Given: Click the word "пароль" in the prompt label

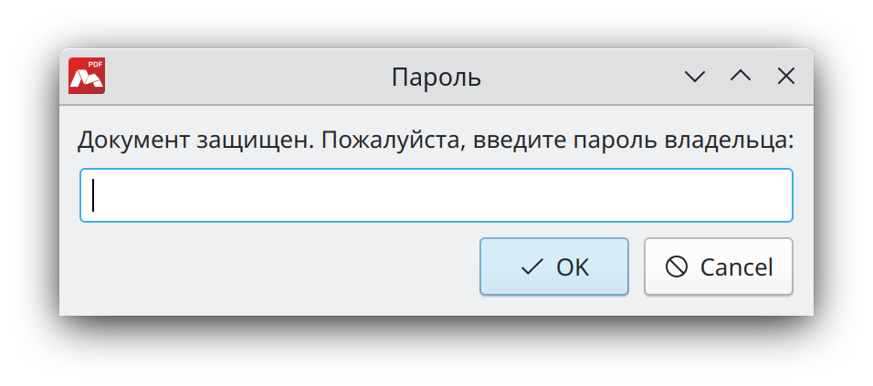Looking at the screenshot, I should [x=613, y=141].
